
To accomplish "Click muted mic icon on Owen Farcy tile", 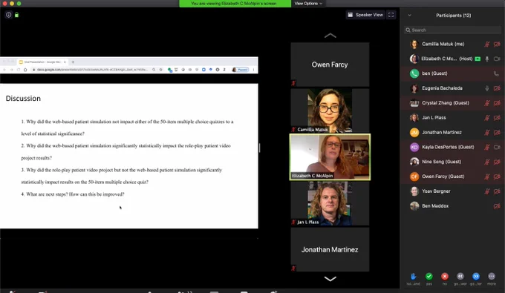I will [x=293, y=83].
